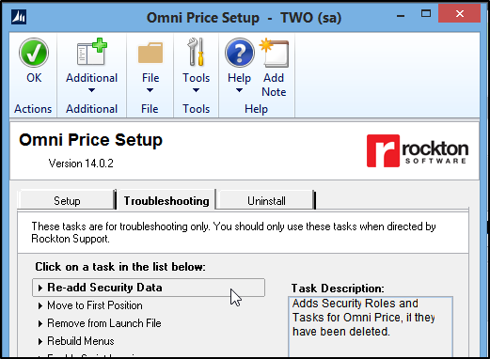Click the Tools wrench and screwdriver icon

[x=197, y=52]
